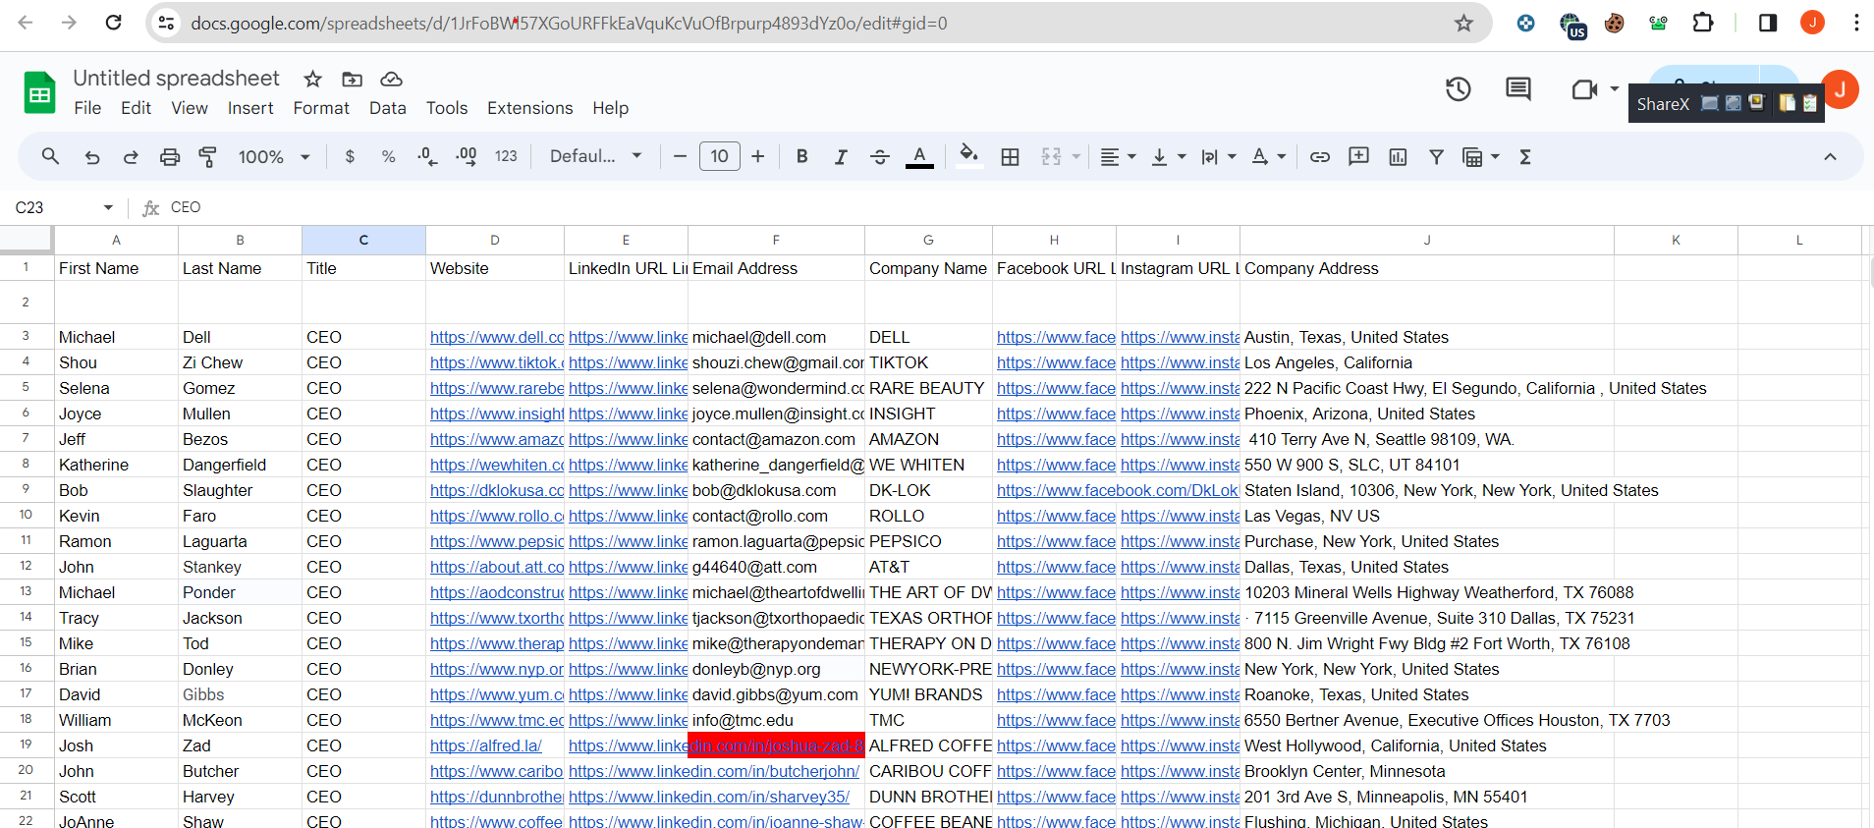Open the Extensions menu

pyautogui.click(x=529, y=108)
